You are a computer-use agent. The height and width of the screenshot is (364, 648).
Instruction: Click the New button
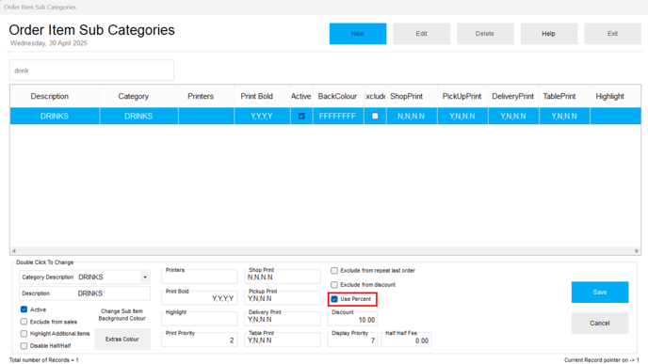[x=358, y=34]
